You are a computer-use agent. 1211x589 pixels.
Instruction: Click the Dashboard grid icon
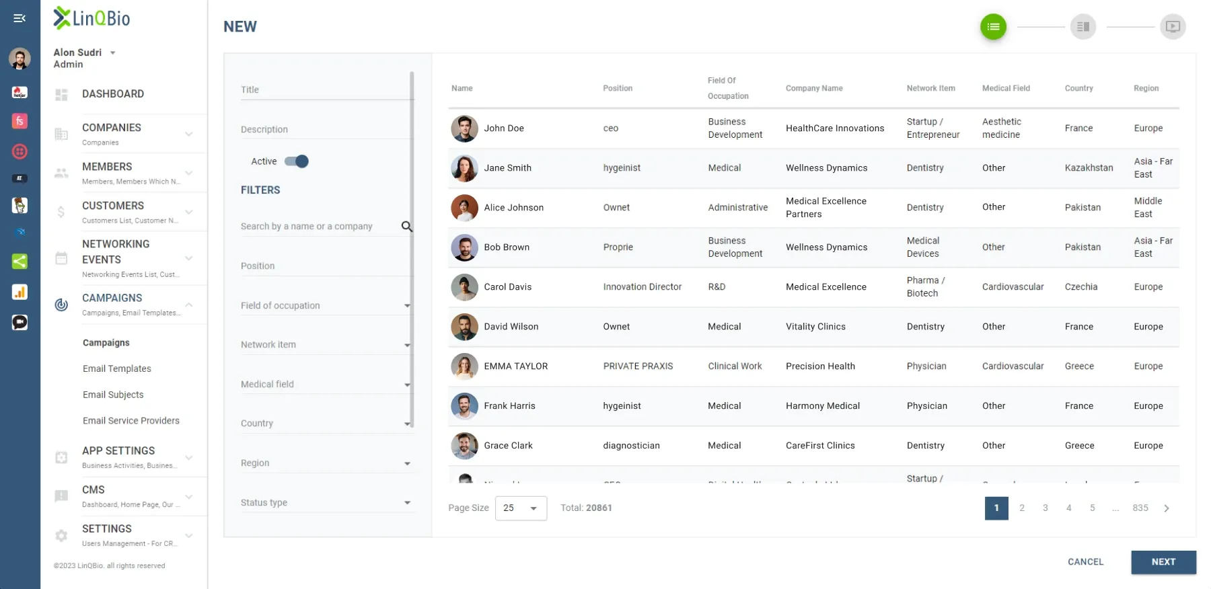pyautogui.click(x=61, y=95)
